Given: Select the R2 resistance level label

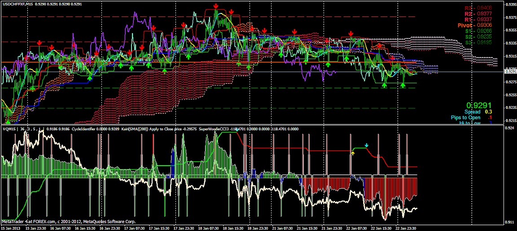Looking at the screenshot, I should tap(478, 14).
